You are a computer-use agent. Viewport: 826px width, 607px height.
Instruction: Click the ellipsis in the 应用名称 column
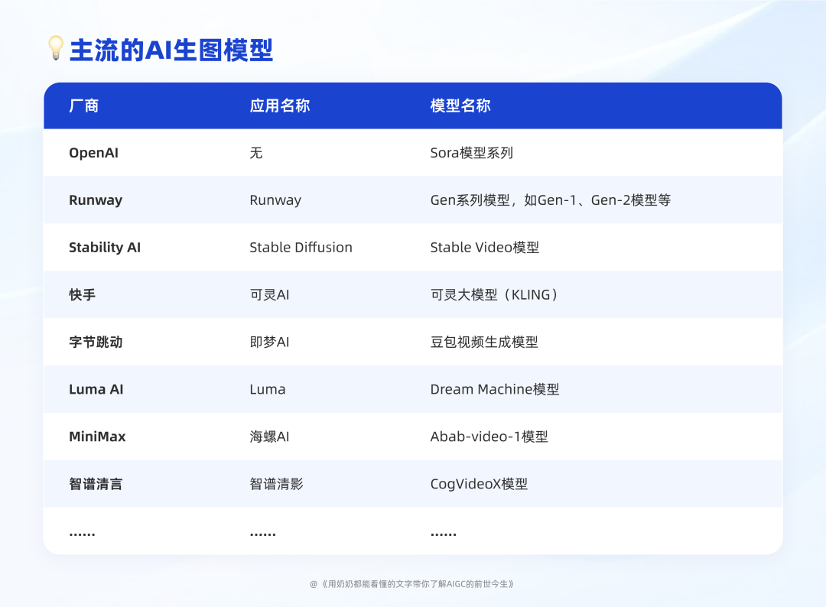pyautogui.click(x=263, y=534)
